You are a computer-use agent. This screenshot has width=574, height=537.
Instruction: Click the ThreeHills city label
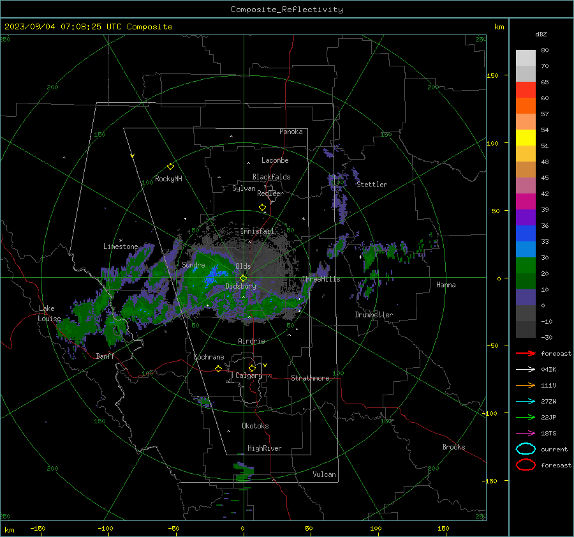(x=321, y=279)
